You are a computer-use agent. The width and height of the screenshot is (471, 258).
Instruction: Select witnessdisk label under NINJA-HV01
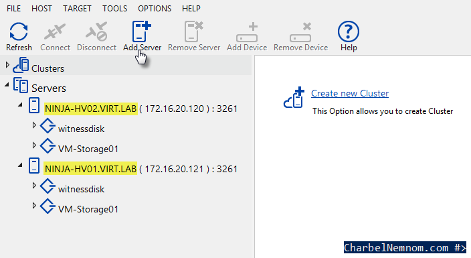point(81,190)
